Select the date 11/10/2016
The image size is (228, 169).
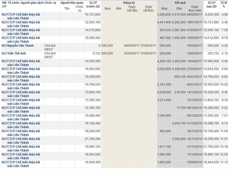tap(195, 154)
